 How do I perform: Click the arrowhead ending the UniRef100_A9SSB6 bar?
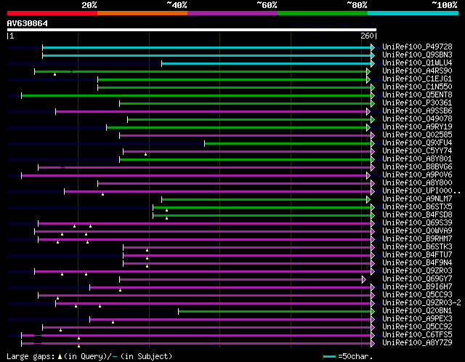pos(368,111)
